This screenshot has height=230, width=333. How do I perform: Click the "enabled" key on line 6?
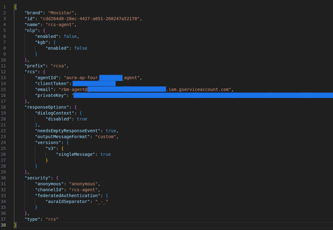click(x=47, y=37)
